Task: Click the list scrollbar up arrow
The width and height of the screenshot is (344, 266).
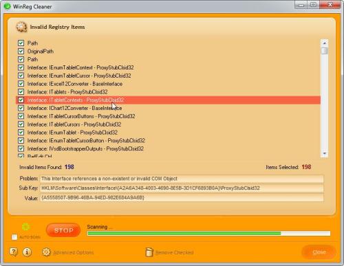Action: (324, 43)
